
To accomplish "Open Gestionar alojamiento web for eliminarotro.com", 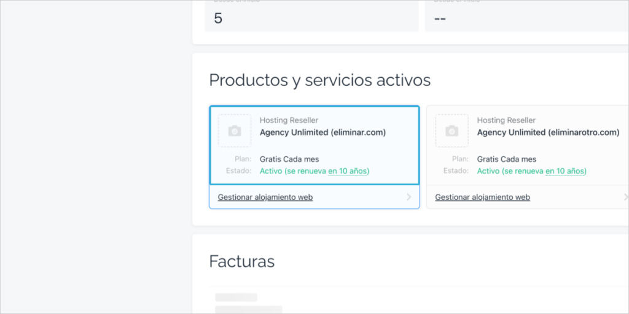I will pyautogui.click(x=483, y=197).
